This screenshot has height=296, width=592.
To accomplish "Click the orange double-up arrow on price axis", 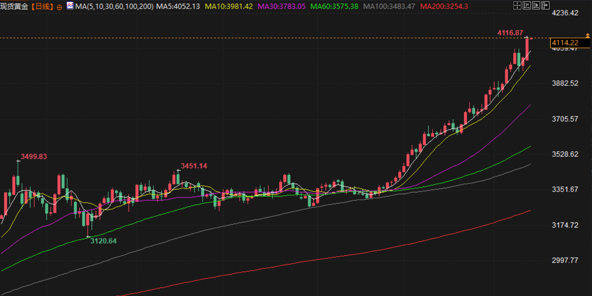I will click(587, 35).
